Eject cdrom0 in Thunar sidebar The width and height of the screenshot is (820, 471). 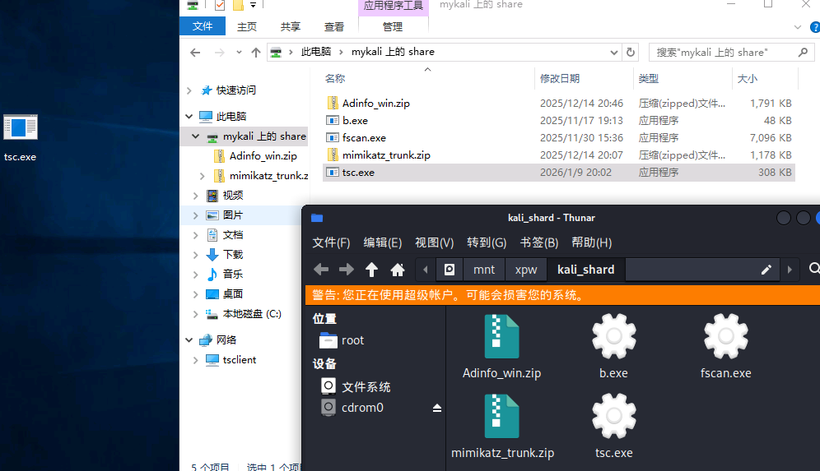click(437, 408)
